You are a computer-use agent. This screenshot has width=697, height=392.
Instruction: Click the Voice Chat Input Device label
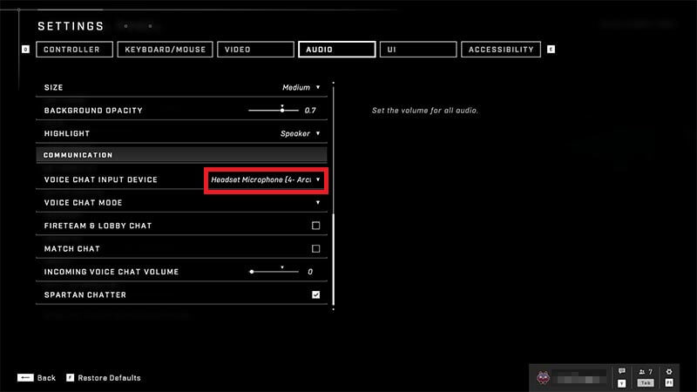(x=101, y=179)
